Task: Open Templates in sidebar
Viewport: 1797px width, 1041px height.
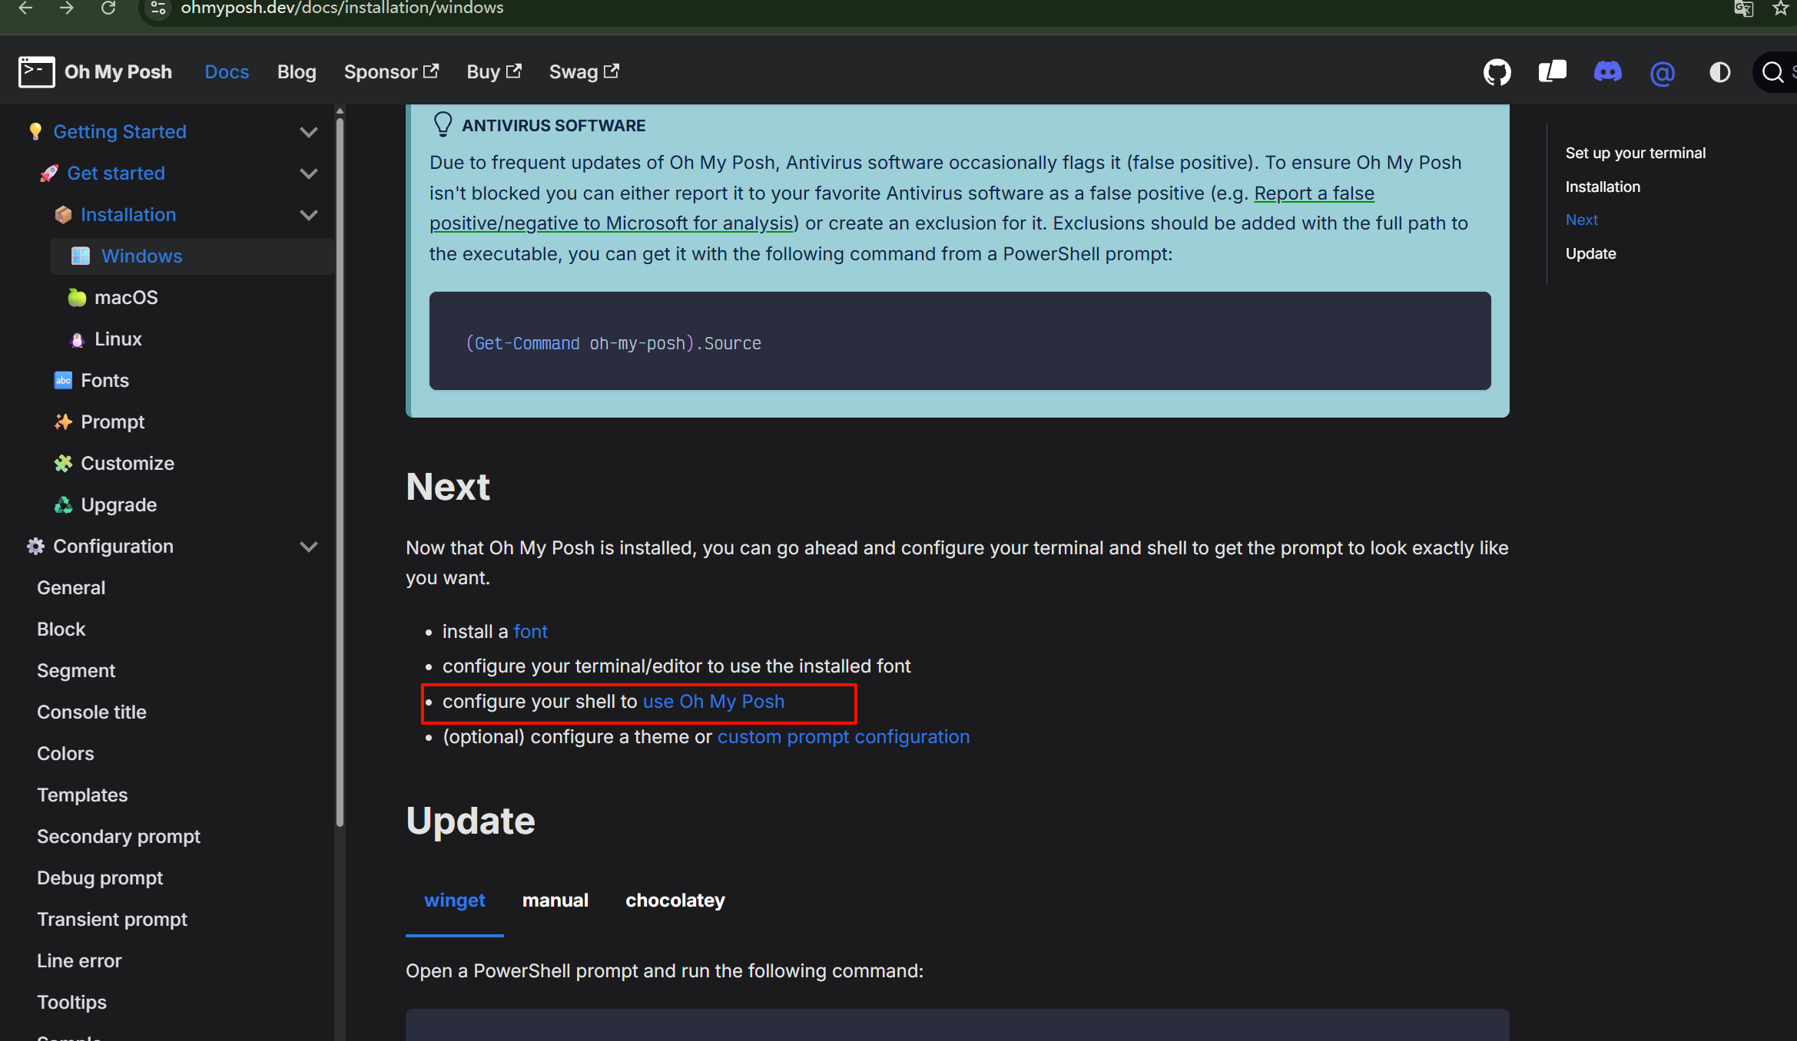Action: click(x=82, y=795)
